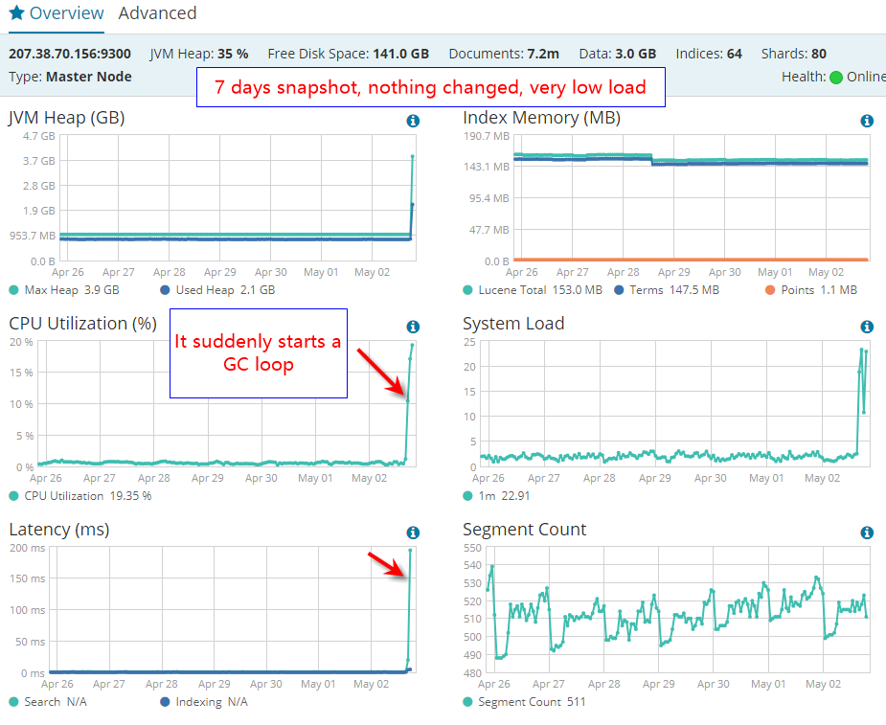Click the CPU spike data point at arrow

point(407,400)
